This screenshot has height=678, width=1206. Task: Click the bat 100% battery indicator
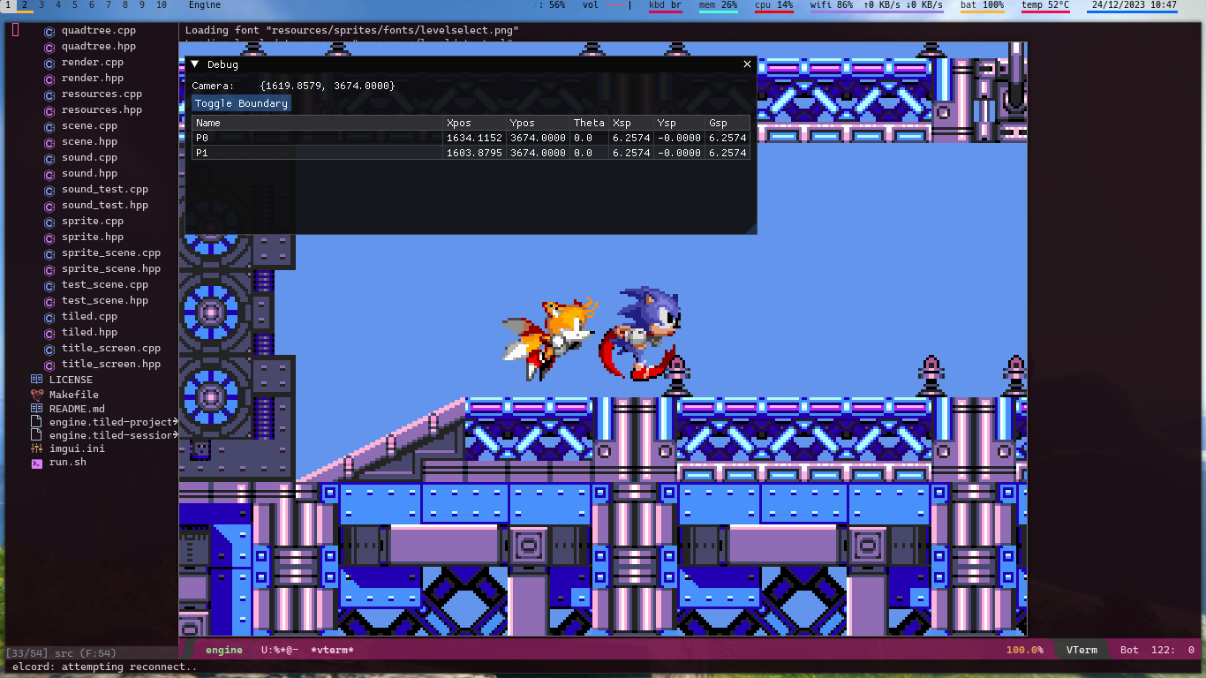[982, 5]
